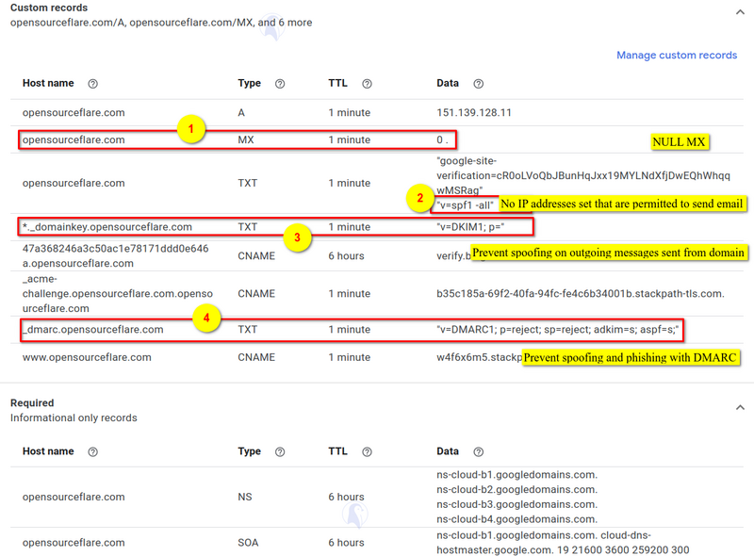Viewport: 754px width, 556px height.
Task: Click help icon beside Data in Custom records
Action: [x=479, y=84]
